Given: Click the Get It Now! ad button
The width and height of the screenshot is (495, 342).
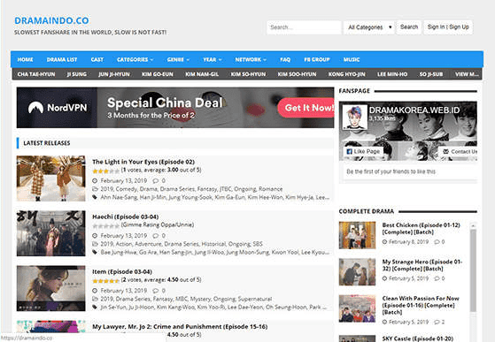Looking at the screenshot, I should (x=306, y=108).
